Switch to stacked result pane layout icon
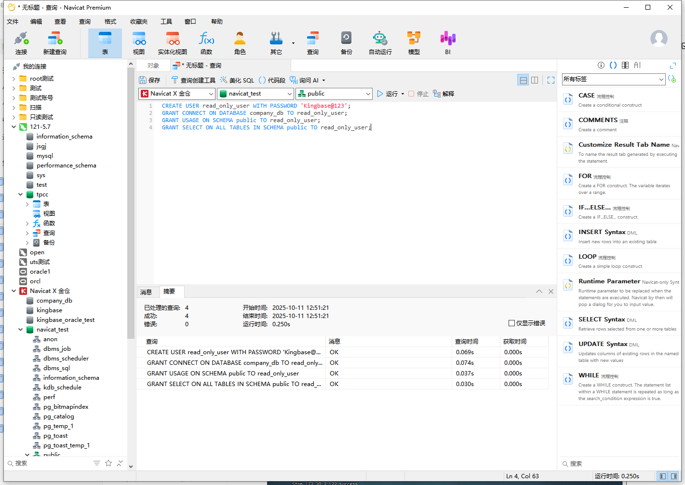This screenshot has width=685, height=485. 523,80
